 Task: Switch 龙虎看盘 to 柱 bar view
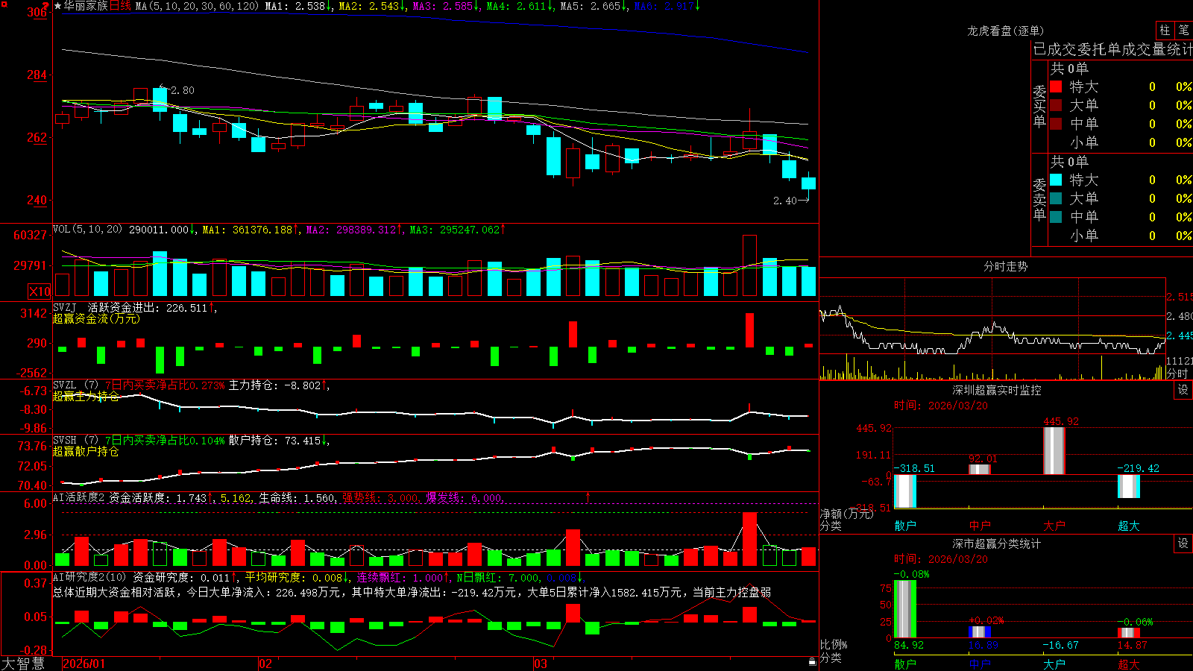coord(1165,30)
